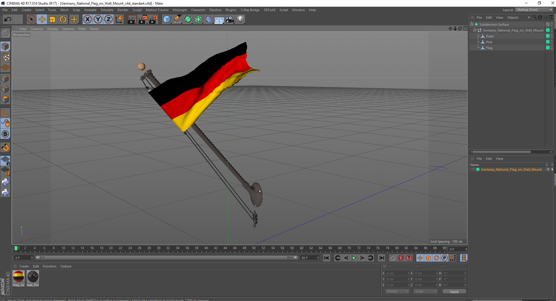
Task: Select the Pole object
Action: click(x=489, y=42)
